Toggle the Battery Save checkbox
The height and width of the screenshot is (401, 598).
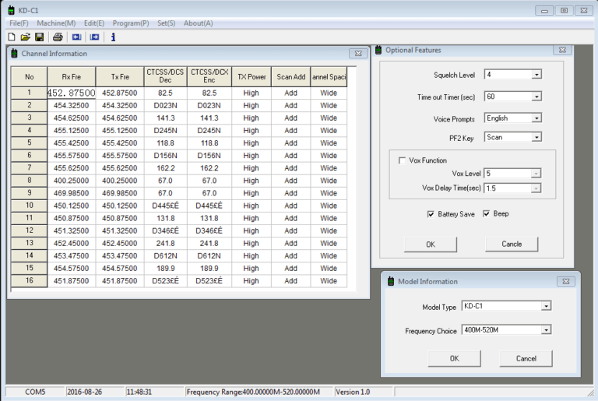431,213
